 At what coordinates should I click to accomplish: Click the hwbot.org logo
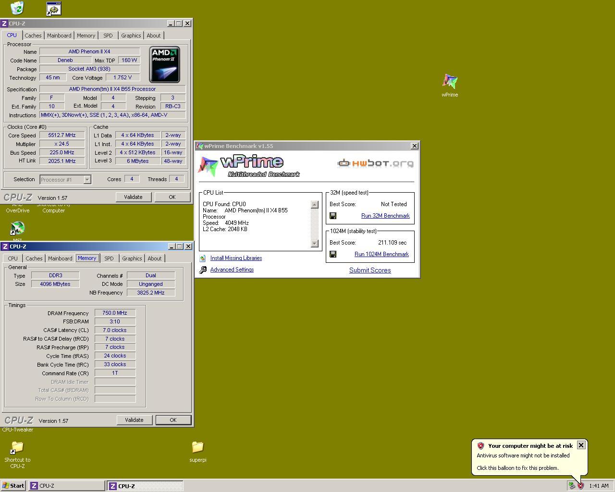375,163
